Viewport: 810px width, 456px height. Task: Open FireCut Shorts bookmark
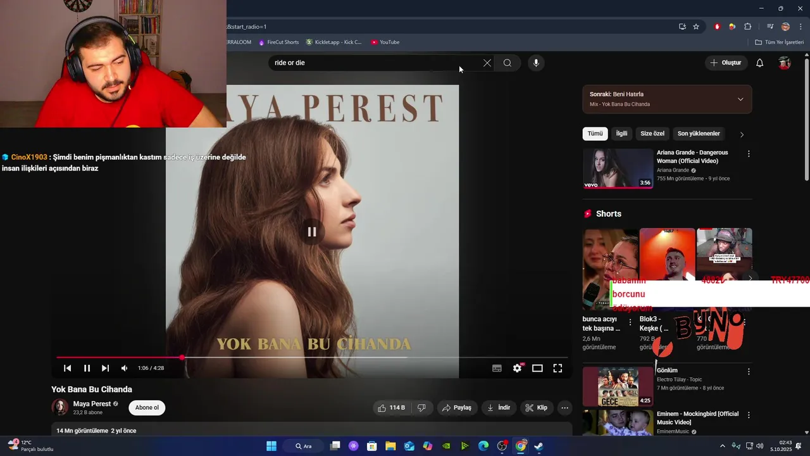pyautogui.click(x=278, y=42)
